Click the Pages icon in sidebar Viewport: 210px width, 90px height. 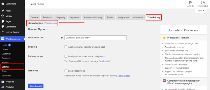pyautogui.click(x=3, y=21)
